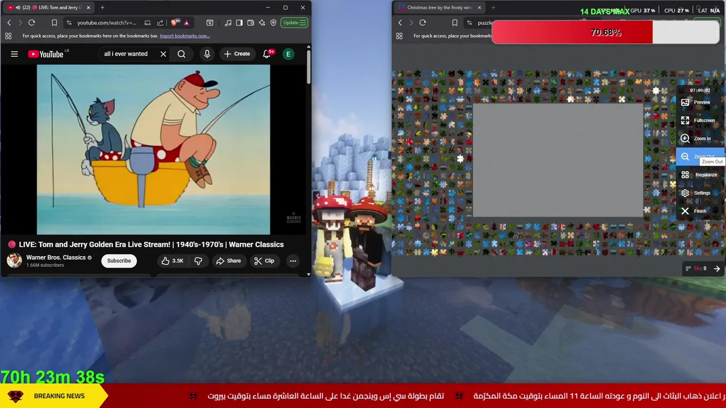Open the YouTube hamburger guide menu
The height and width of the screenshot is (408, 726).
[x=14, y=54]
